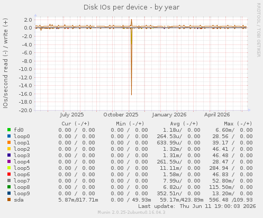The height and width of the screenshot is (218, 263).
Task: Click the sda max value '596.48 /109.93'
Action: [231, 200]
